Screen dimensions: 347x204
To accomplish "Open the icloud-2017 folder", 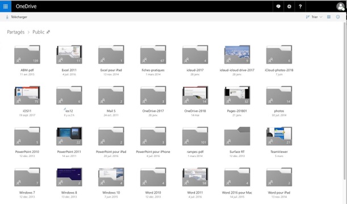I will 195,54.
